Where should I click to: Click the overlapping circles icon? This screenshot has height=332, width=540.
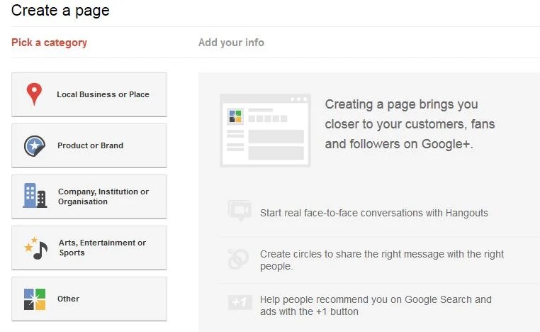[x=238, y=259]
